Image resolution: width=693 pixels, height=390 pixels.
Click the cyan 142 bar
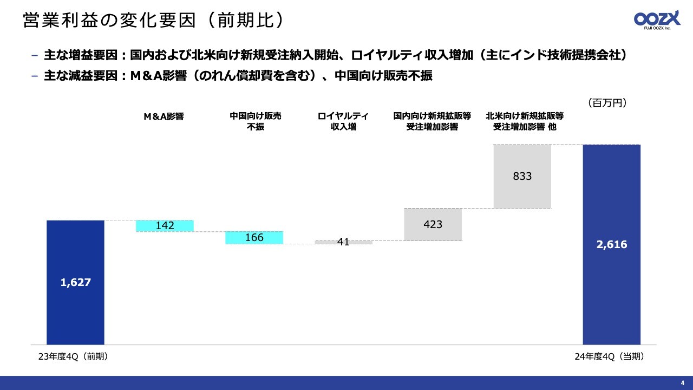165,226
